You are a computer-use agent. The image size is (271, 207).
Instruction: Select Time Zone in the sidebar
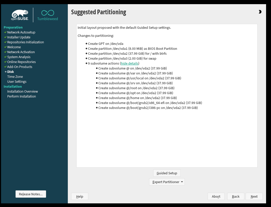(15, 77)
